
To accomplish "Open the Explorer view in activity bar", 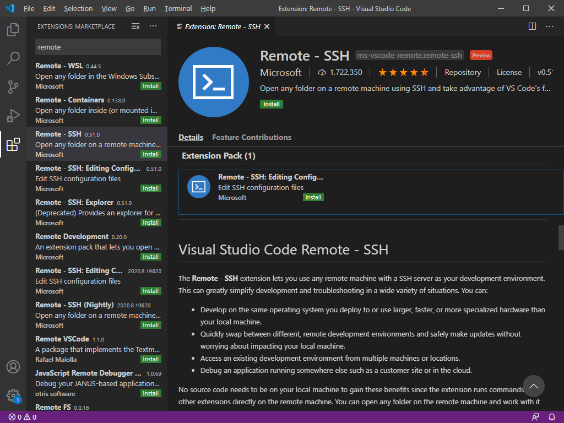I will (x=13, y=30).
